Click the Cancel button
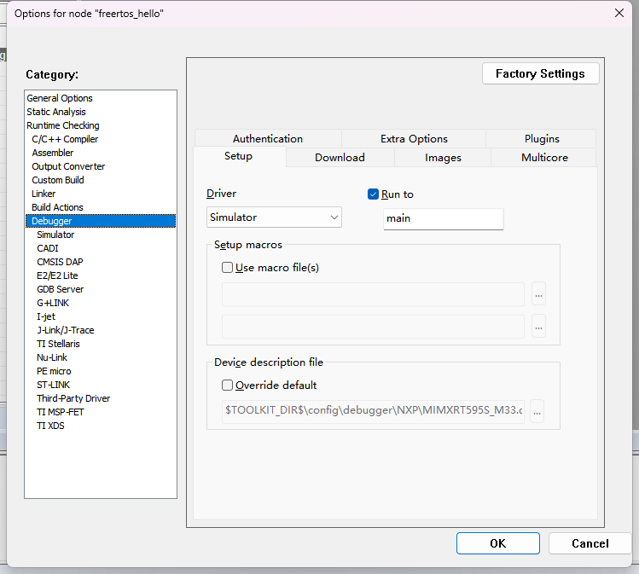Screen dimensions: 639x574 (x=590, y=543)
